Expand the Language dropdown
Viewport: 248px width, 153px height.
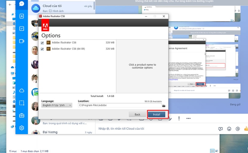click(57, 105)
